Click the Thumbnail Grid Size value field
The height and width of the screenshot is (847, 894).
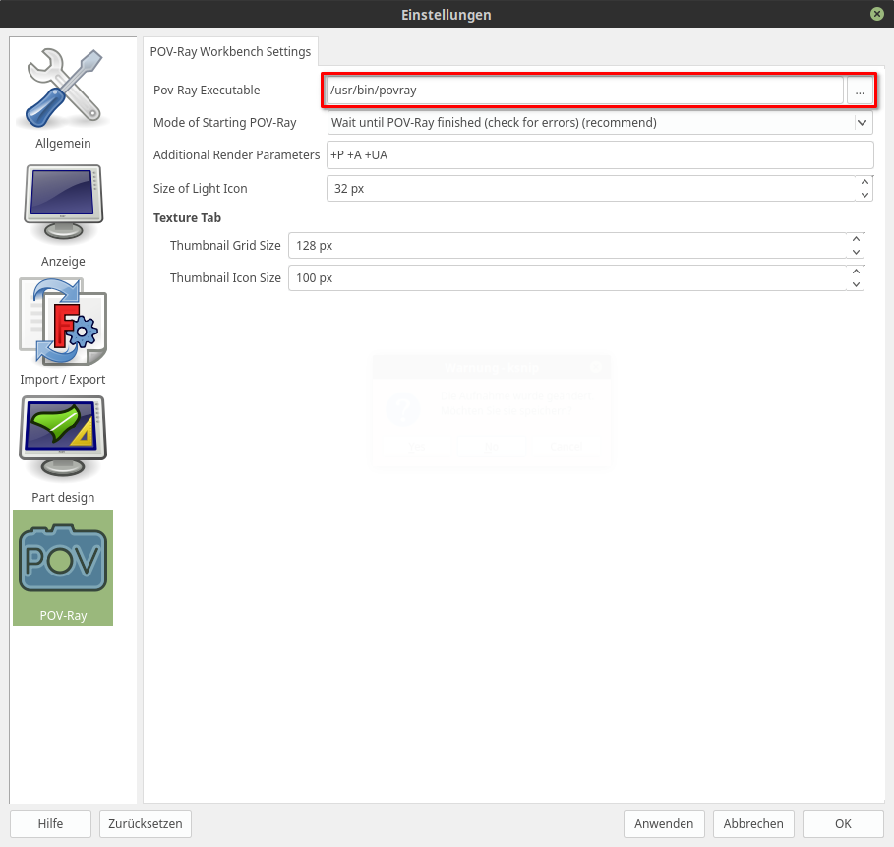click(567, 245)
